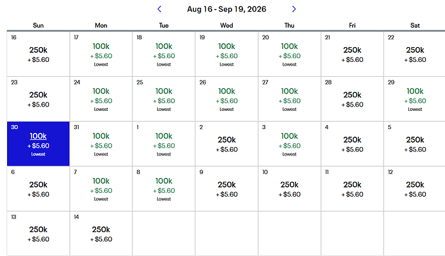Click highlighted August 30 100k link
The width and height of the screenshot is (445, 256).
point(38,136)
